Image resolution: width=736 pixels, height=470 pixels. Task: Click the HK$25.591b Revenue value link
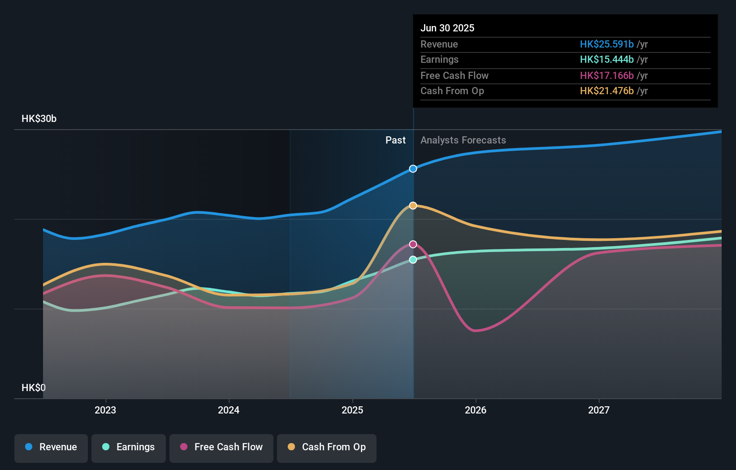pyautogui.click(x=606, y=44)
